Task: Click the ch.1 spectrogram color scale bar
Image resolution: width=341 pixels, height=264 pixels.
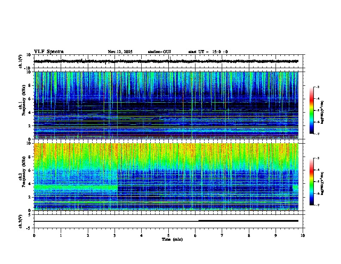Action: pos(311,110)
